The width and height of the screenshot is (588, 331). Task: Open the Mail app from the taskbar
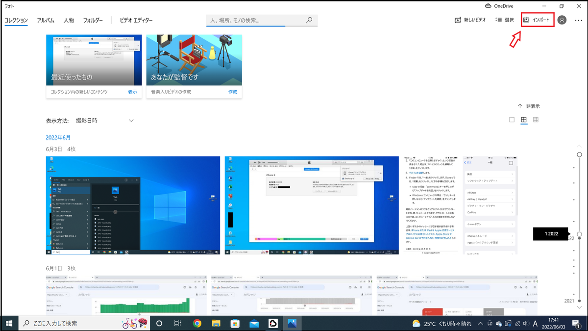(254, 323)
